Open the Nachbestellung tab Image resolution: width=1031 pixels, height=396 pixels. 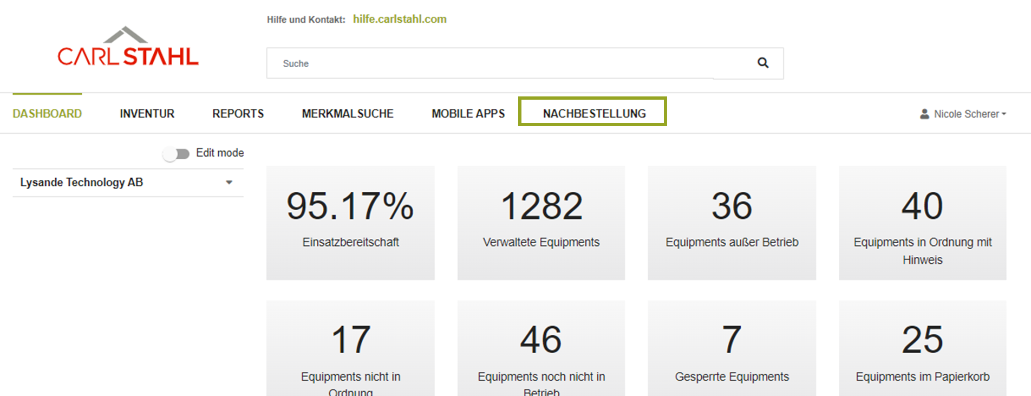(x=594, y=114)
